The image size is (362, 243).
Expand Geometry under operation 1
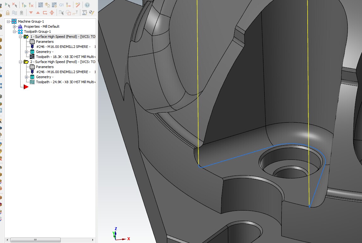[26, 52]
